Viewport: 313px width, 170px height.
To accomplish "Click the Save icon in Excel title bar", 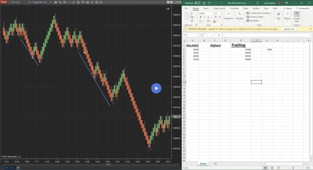I will click(204, 3).
